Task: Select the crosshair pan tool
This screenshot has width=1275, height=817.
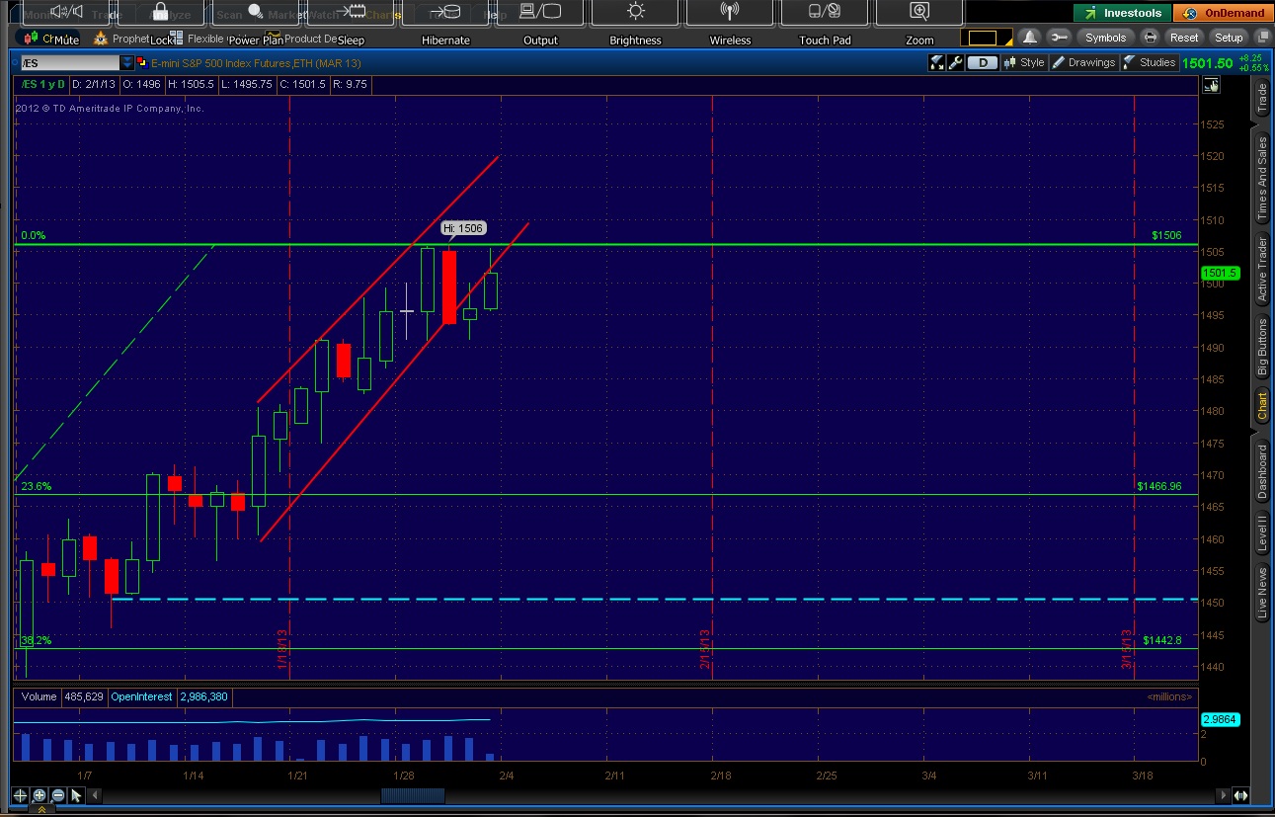Action: click(x=20, y=795)
